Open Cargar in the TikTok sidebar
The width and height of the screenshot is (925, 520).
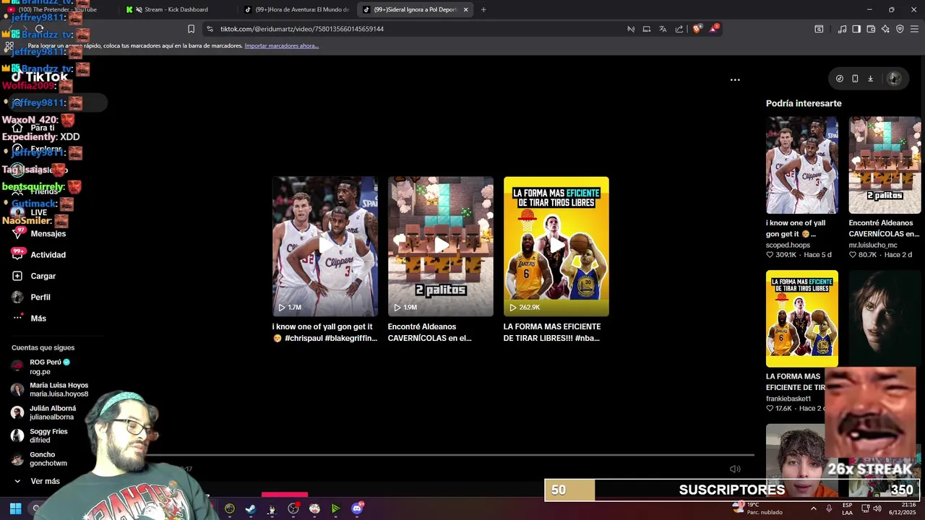click(43, 276)
